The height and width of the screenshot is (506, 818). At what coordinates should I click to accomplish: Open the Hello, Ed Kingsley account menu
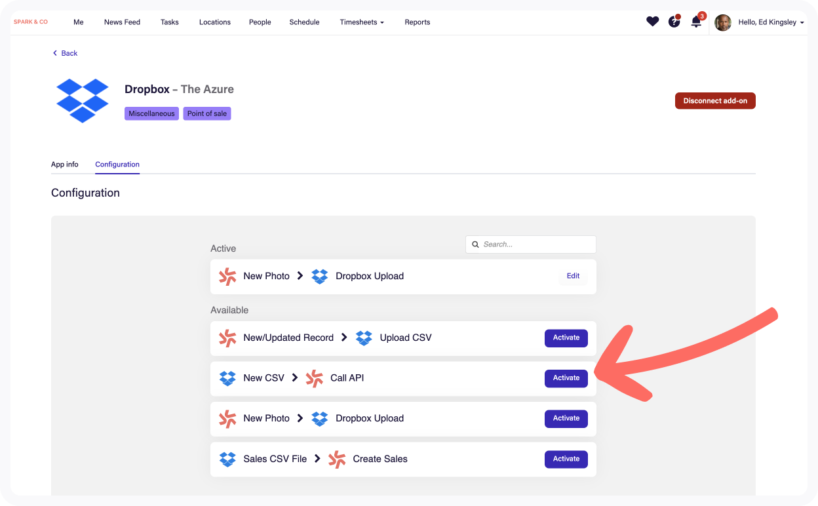[x=771, y=22]
